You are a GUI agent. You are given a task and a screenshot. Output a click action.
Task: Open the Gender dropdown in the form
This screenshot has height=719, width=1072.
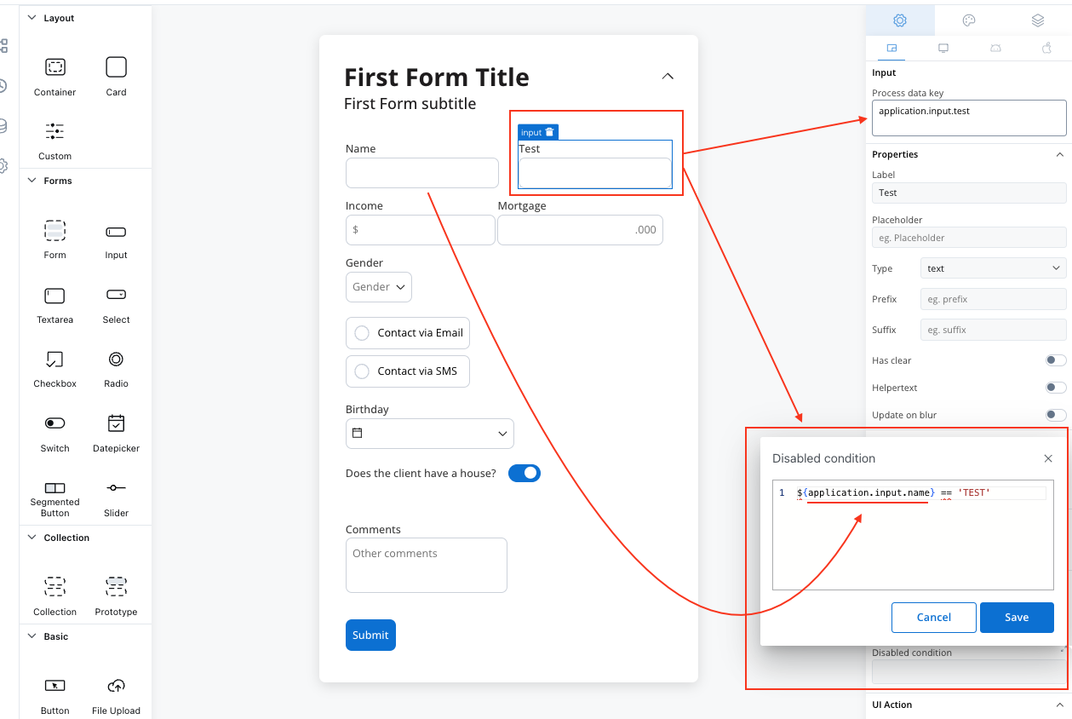pos(379,287)
